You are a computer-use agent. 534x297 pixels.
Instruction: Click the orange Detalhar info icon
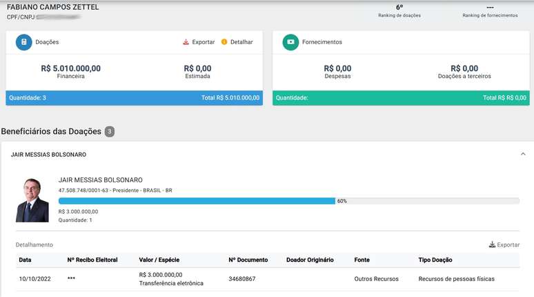click(224, 41)
